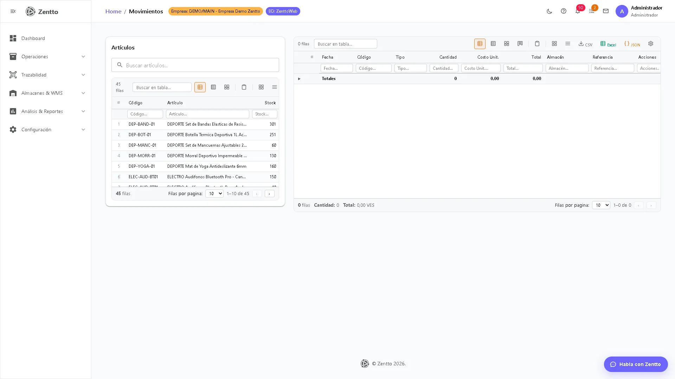Viewport: 675px width, 379px height.
Task: Sort Artículos by the Stock column header
Action: [270, 103]
